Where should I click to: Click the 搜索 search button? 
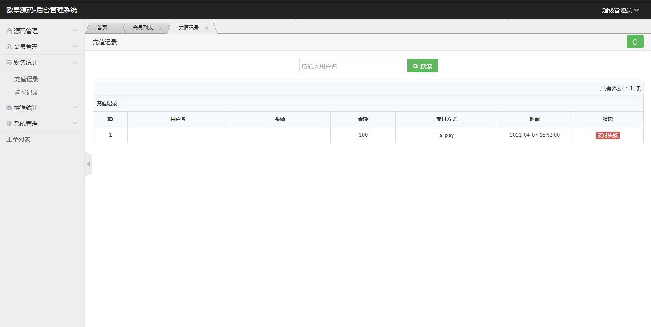click(x=422, y=65)
